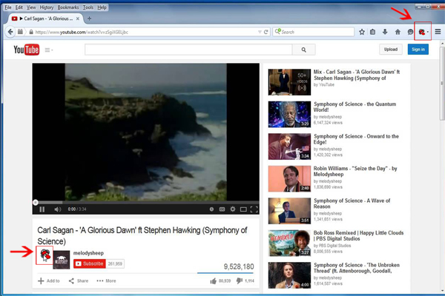Like the video with thumbs up

[x=213, y=281]
